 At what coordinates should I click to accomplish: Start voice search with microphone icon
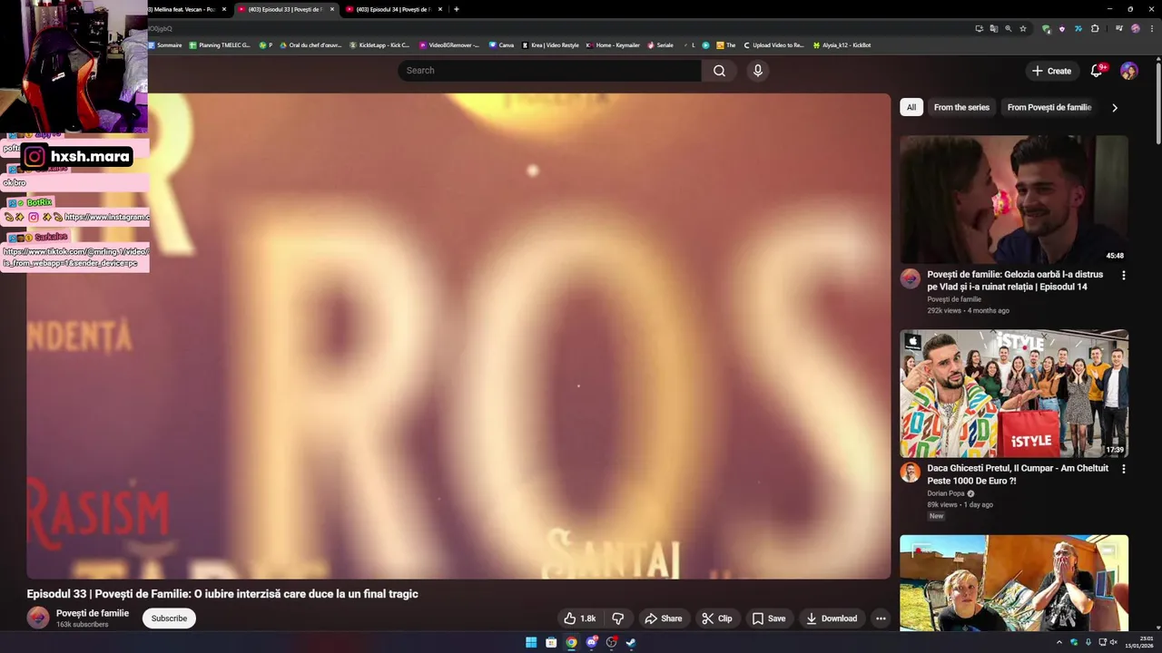757,71
